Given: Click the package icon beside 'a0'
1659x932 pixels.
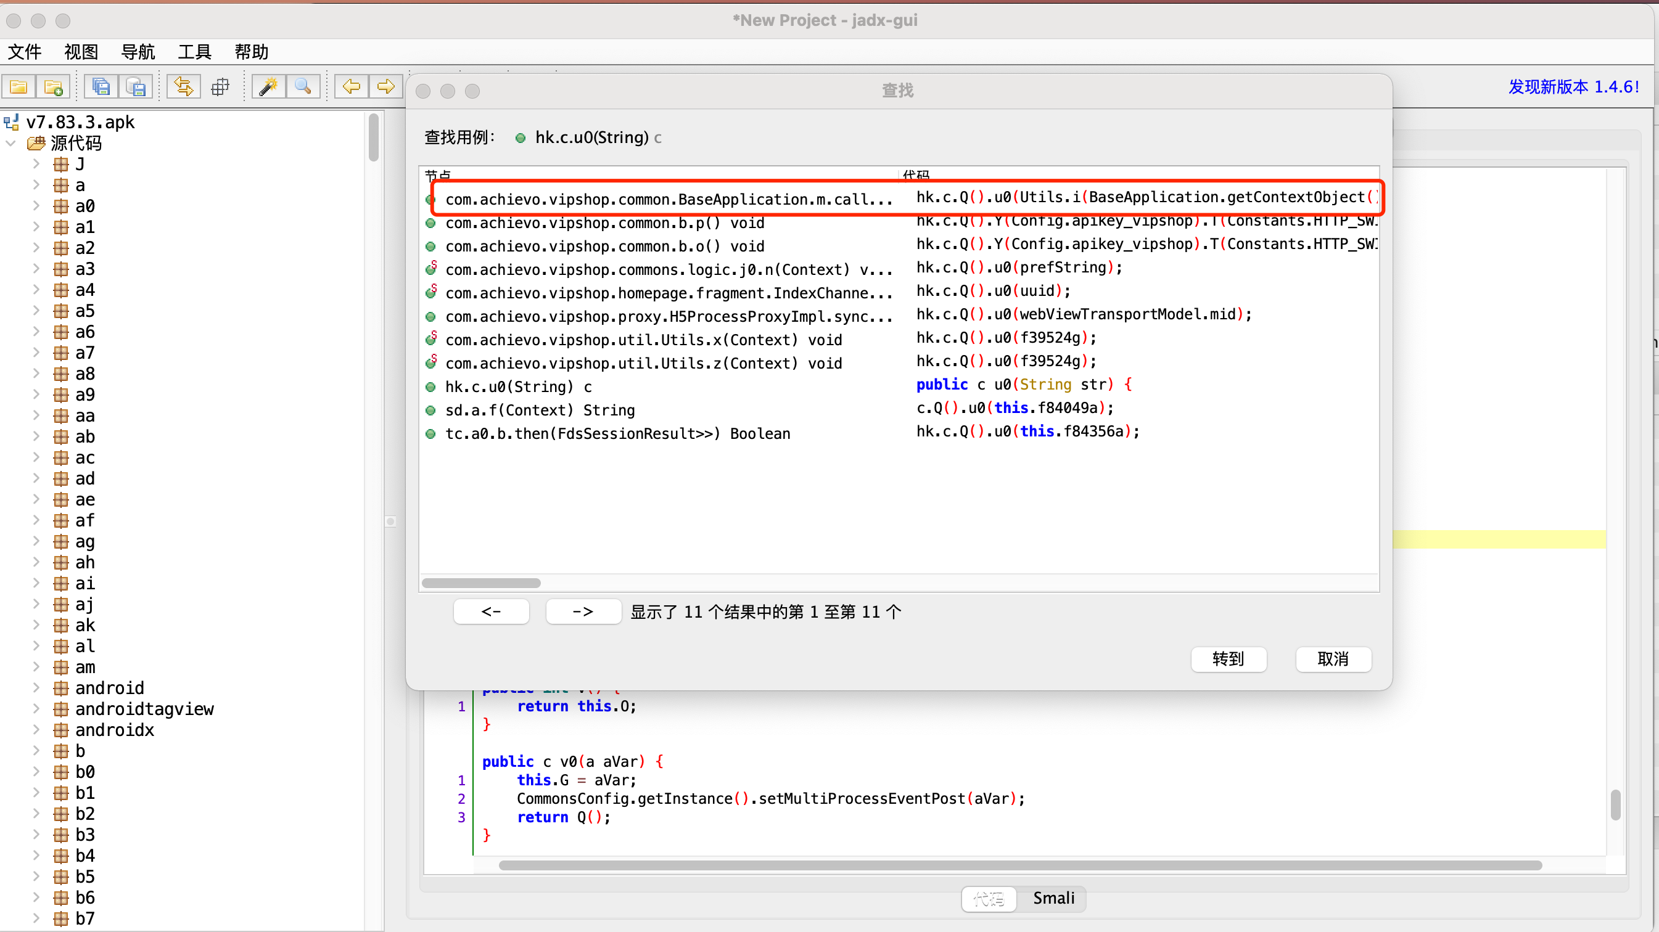Looking at the screenshot, I should [x=60, y=206].
